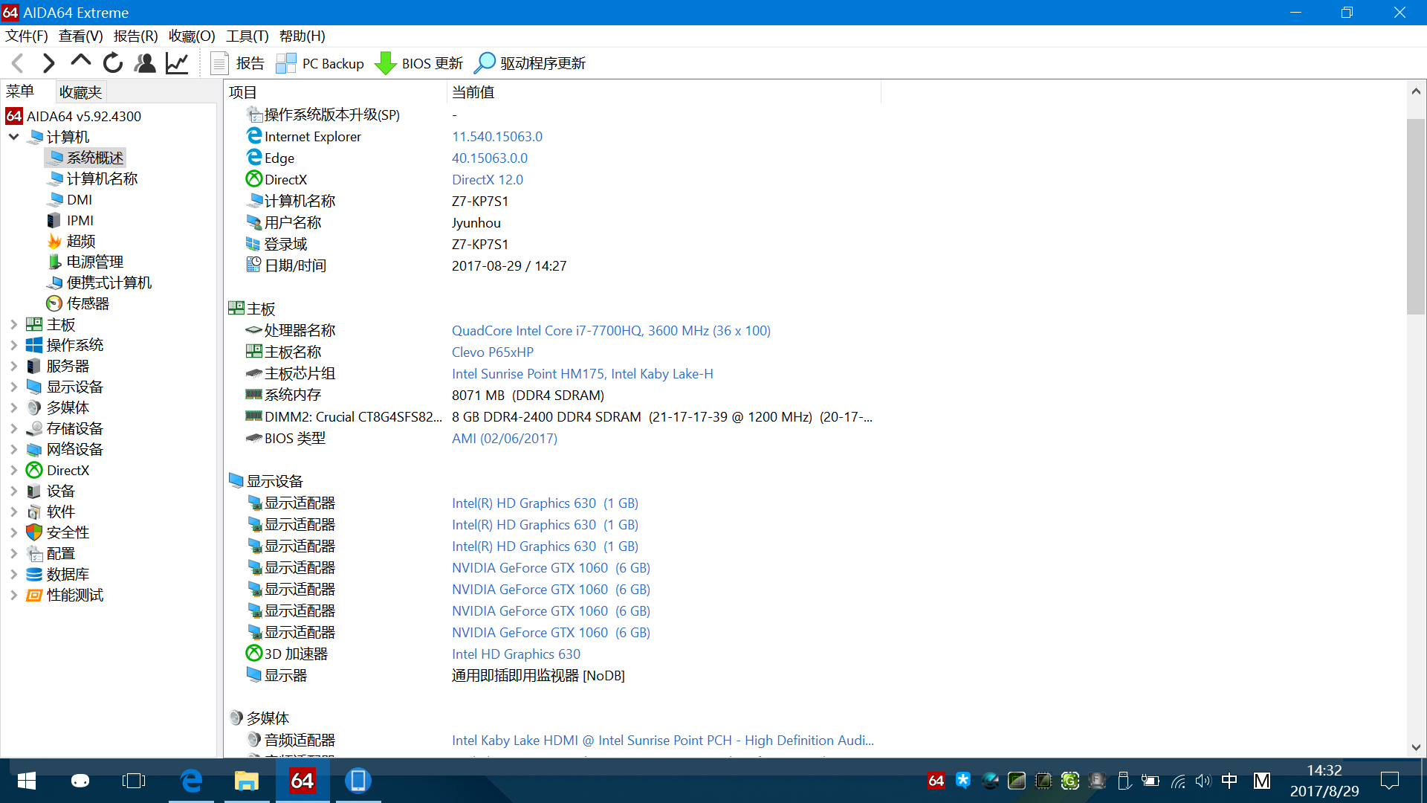
Task: Click the Refresh toolbar icon
Action: pos(113,63)
